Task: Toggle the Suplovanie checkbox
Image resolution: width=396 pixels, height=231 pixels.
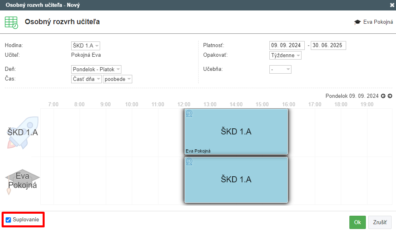Action: tap(8, 220)
